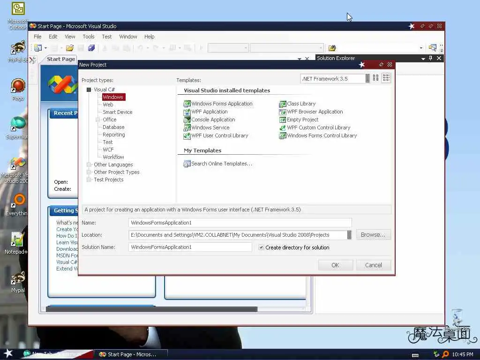Open the File menu
The width and height of the screenshot is (480, 360).
pyautogui.click(x=37, y=37)
